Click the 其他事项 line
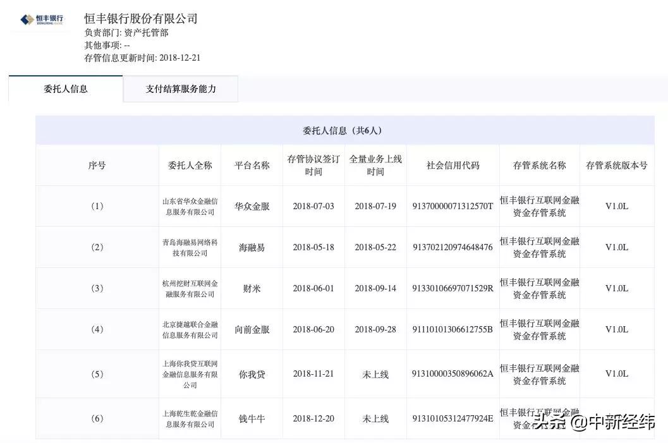The image size is (668, 443). tap(107, 45)
